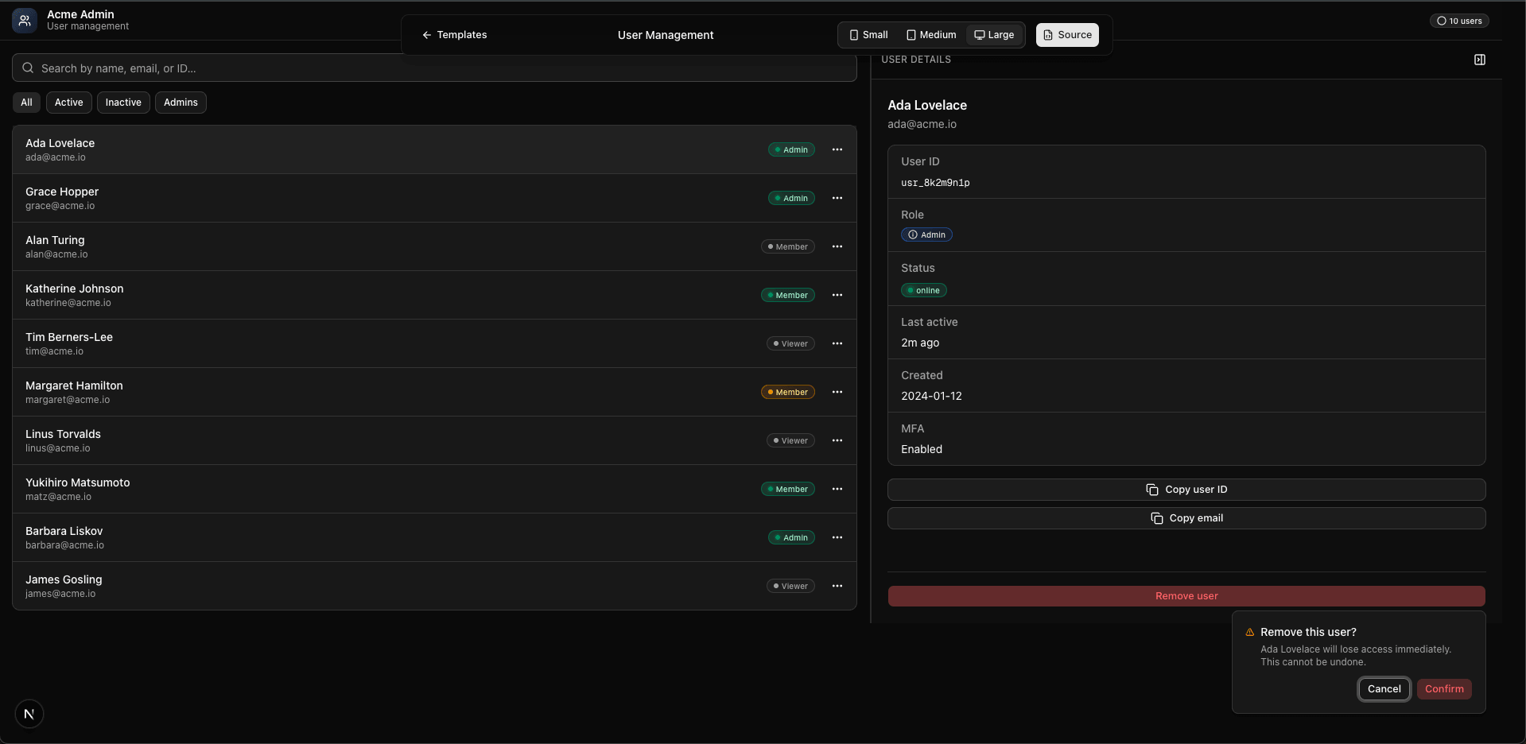Open more actions for Katherine Johnson row
The image size is (1526, 744).
point(837,295)
